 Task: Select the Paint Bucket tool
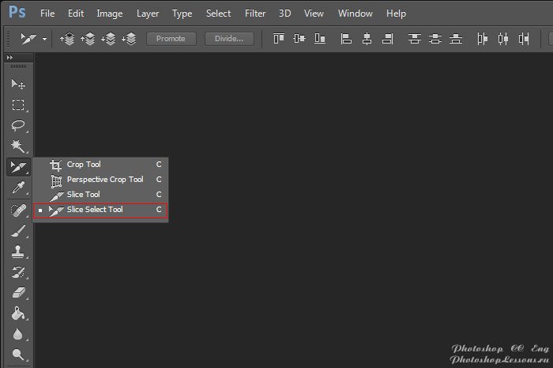17,314
